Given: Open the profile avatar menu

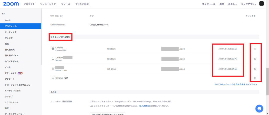Looking at the screenshot, I should tap(262, 4).
